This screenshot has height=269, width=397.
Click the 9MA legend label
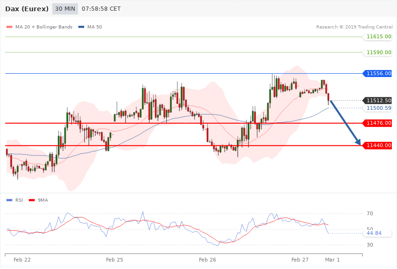click(43, 200)
